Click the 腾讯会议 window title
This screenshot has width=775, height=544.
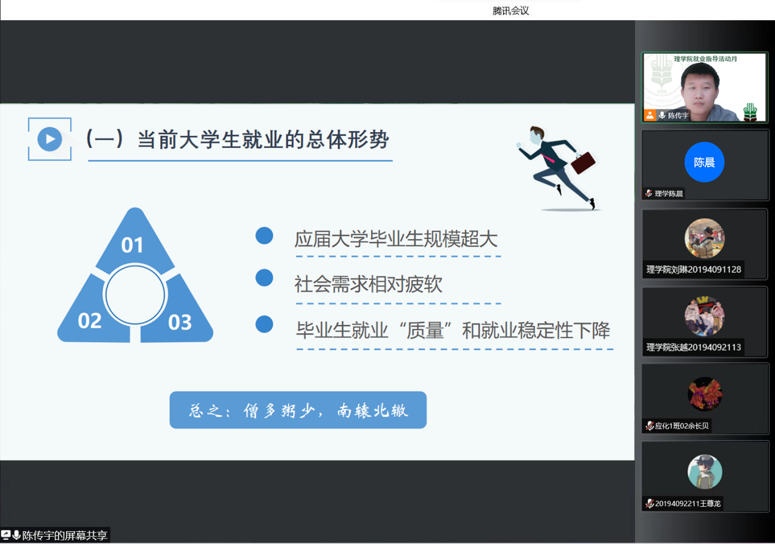coord(510,10)
